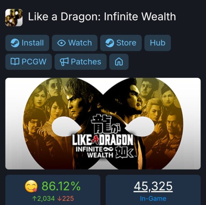Click the red 225 negative reviews count
The height and width of the screenshot is (205, 206).
tap(66, 198)
